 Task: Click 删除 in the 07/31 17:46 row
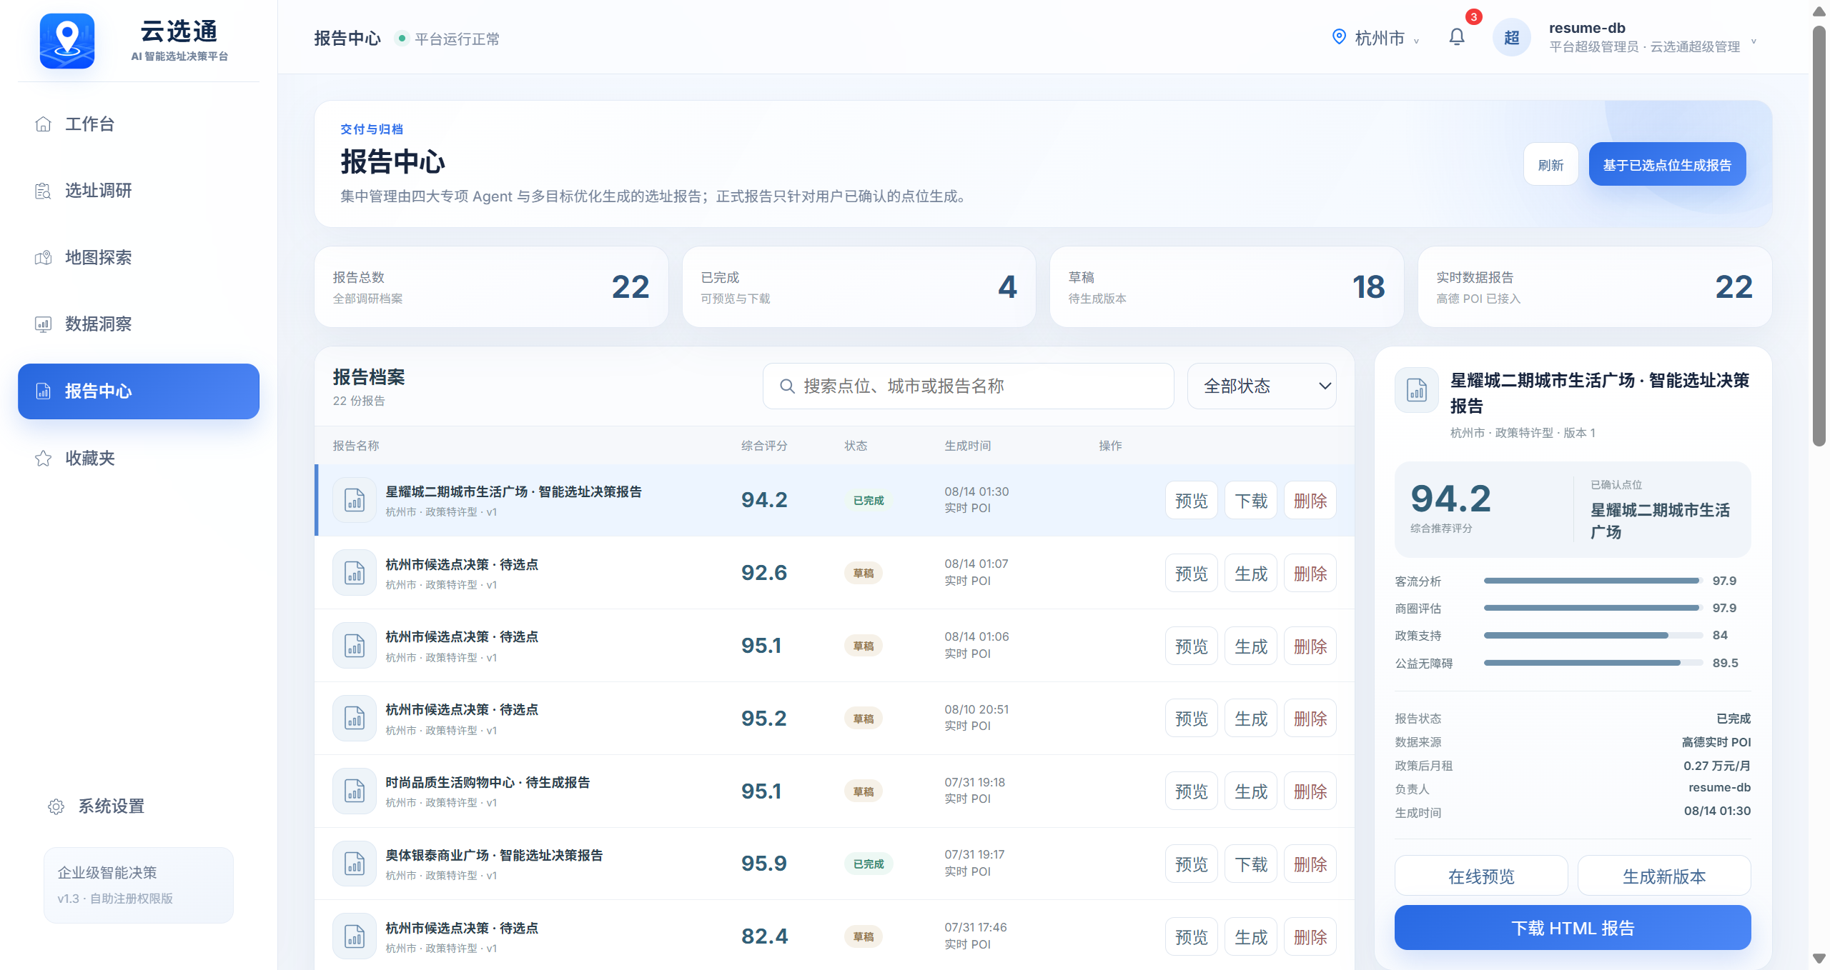pyautogui.click(x=1310, y=937)
